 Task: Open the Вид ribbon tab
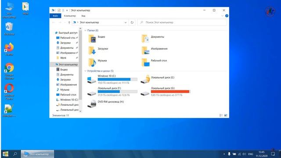click(83, 16)
